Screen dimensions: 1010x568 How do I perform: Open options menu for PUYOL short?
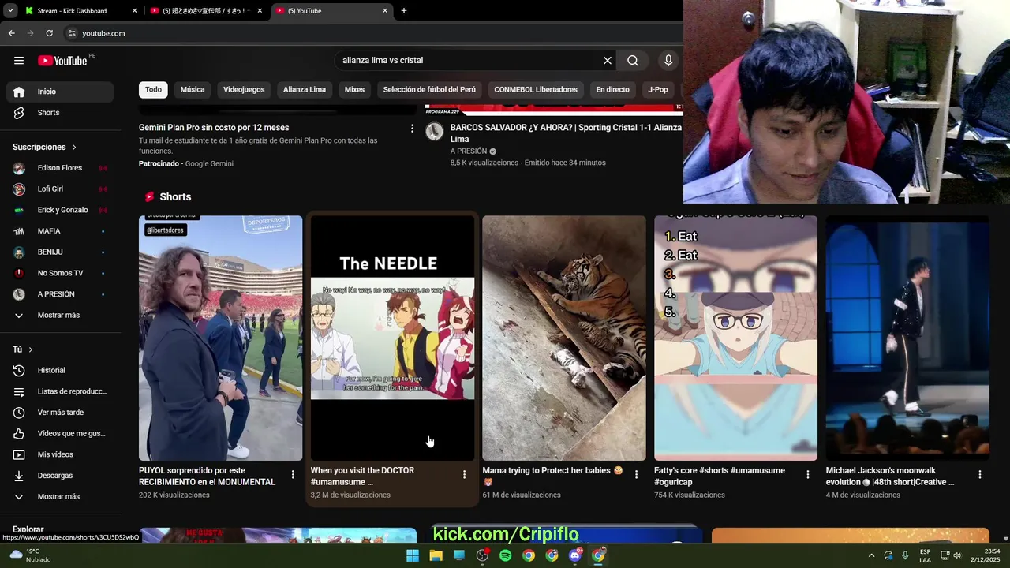click(293, 475)
